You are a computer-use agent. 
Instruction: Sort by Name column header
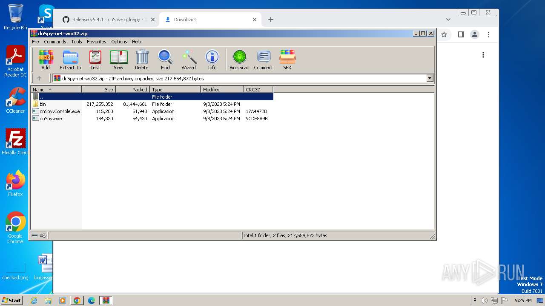click(x=56, y=90)
